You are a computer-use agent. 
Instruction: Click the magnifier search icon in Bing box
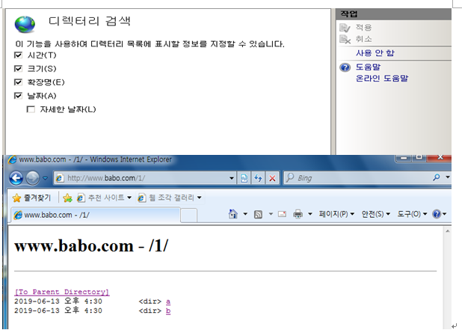tap(437, 177)
